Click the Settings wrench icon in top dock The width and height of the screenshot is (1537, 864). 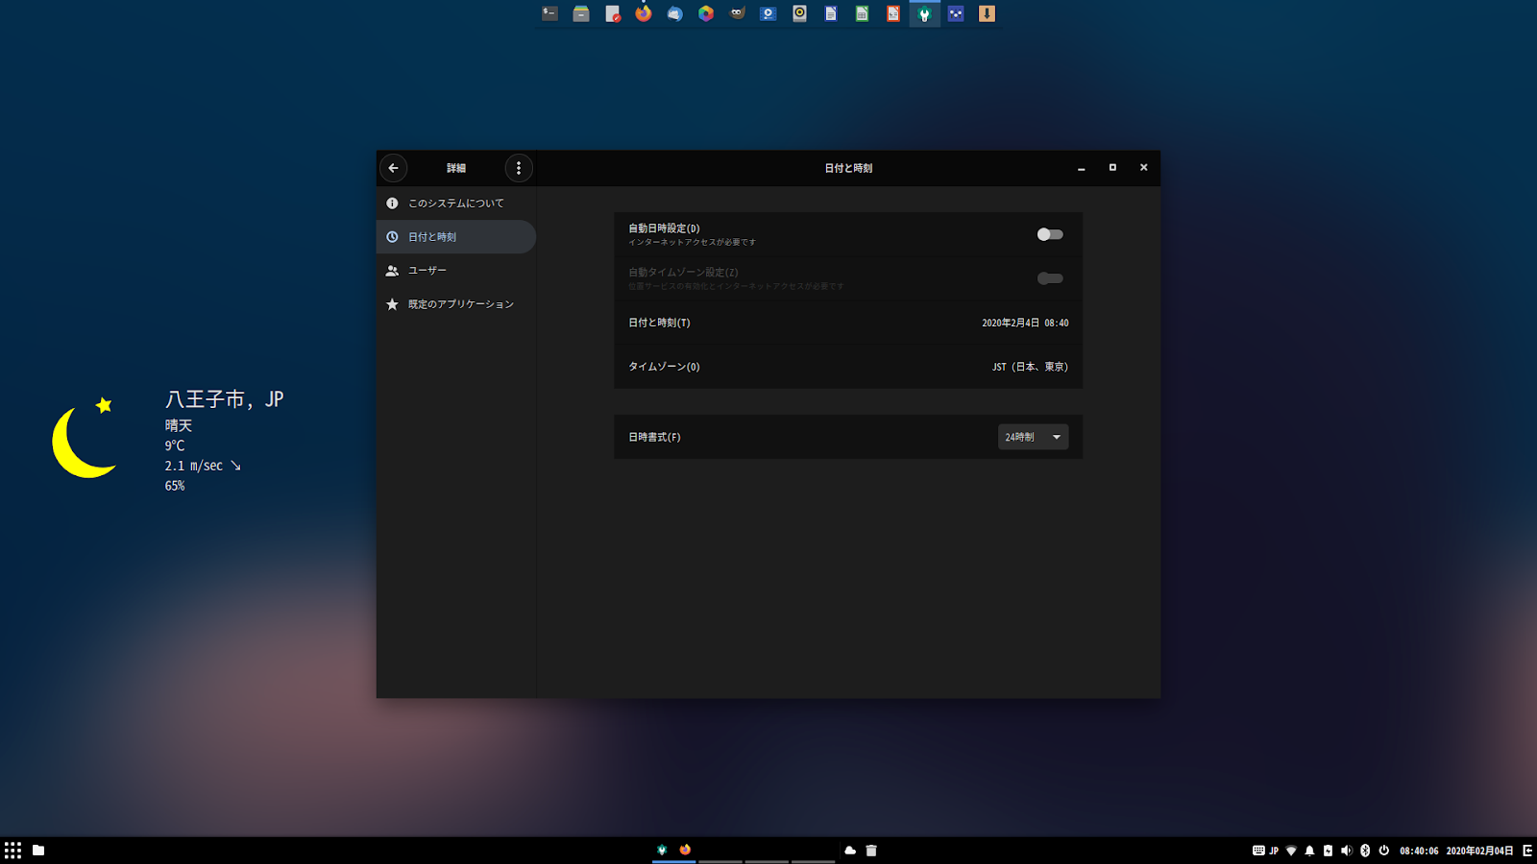(x=924, y=14)
